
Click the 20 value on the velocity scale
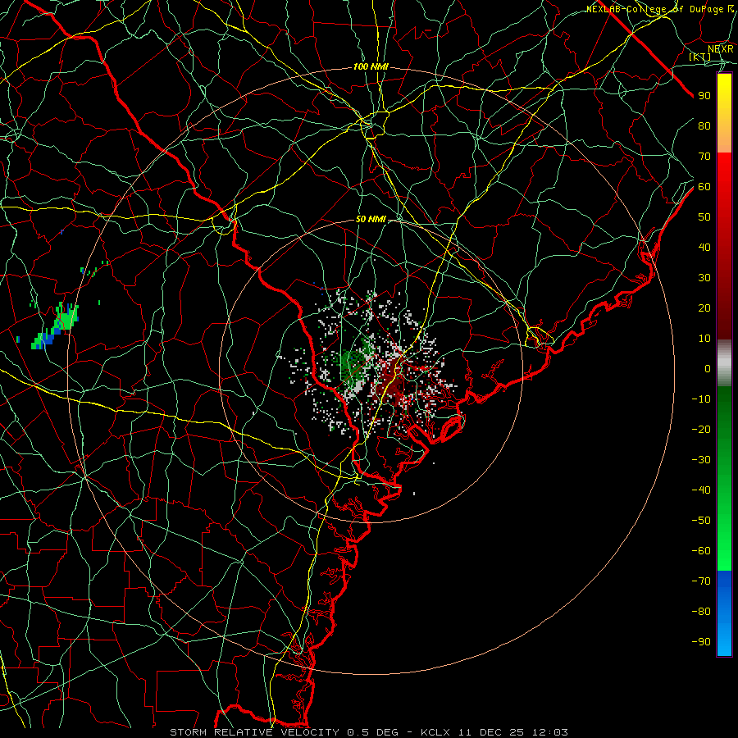pyautogui.click(x=704, y=308)
